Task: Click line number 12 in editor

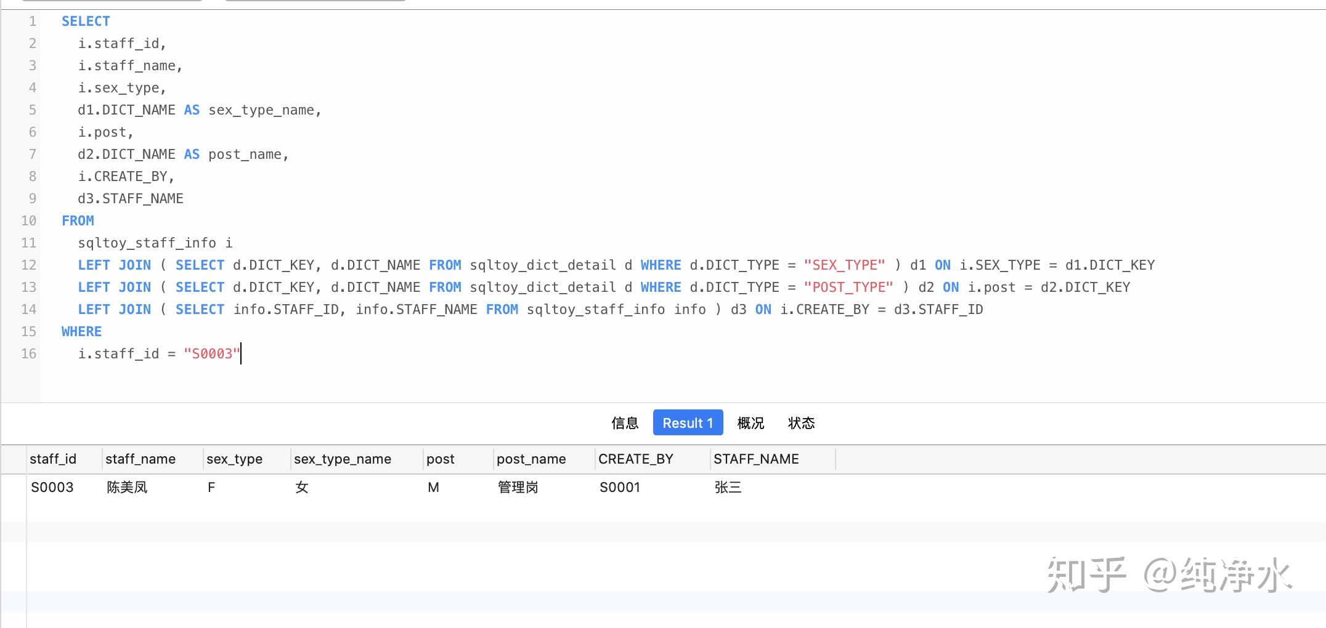Action: tap(28, 265)
